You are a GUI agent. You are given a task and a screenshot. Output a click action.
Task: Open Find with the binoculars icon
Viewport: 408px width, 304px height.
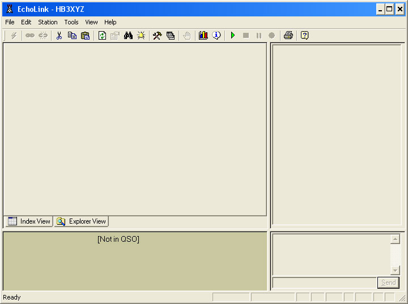coord(128,36)
